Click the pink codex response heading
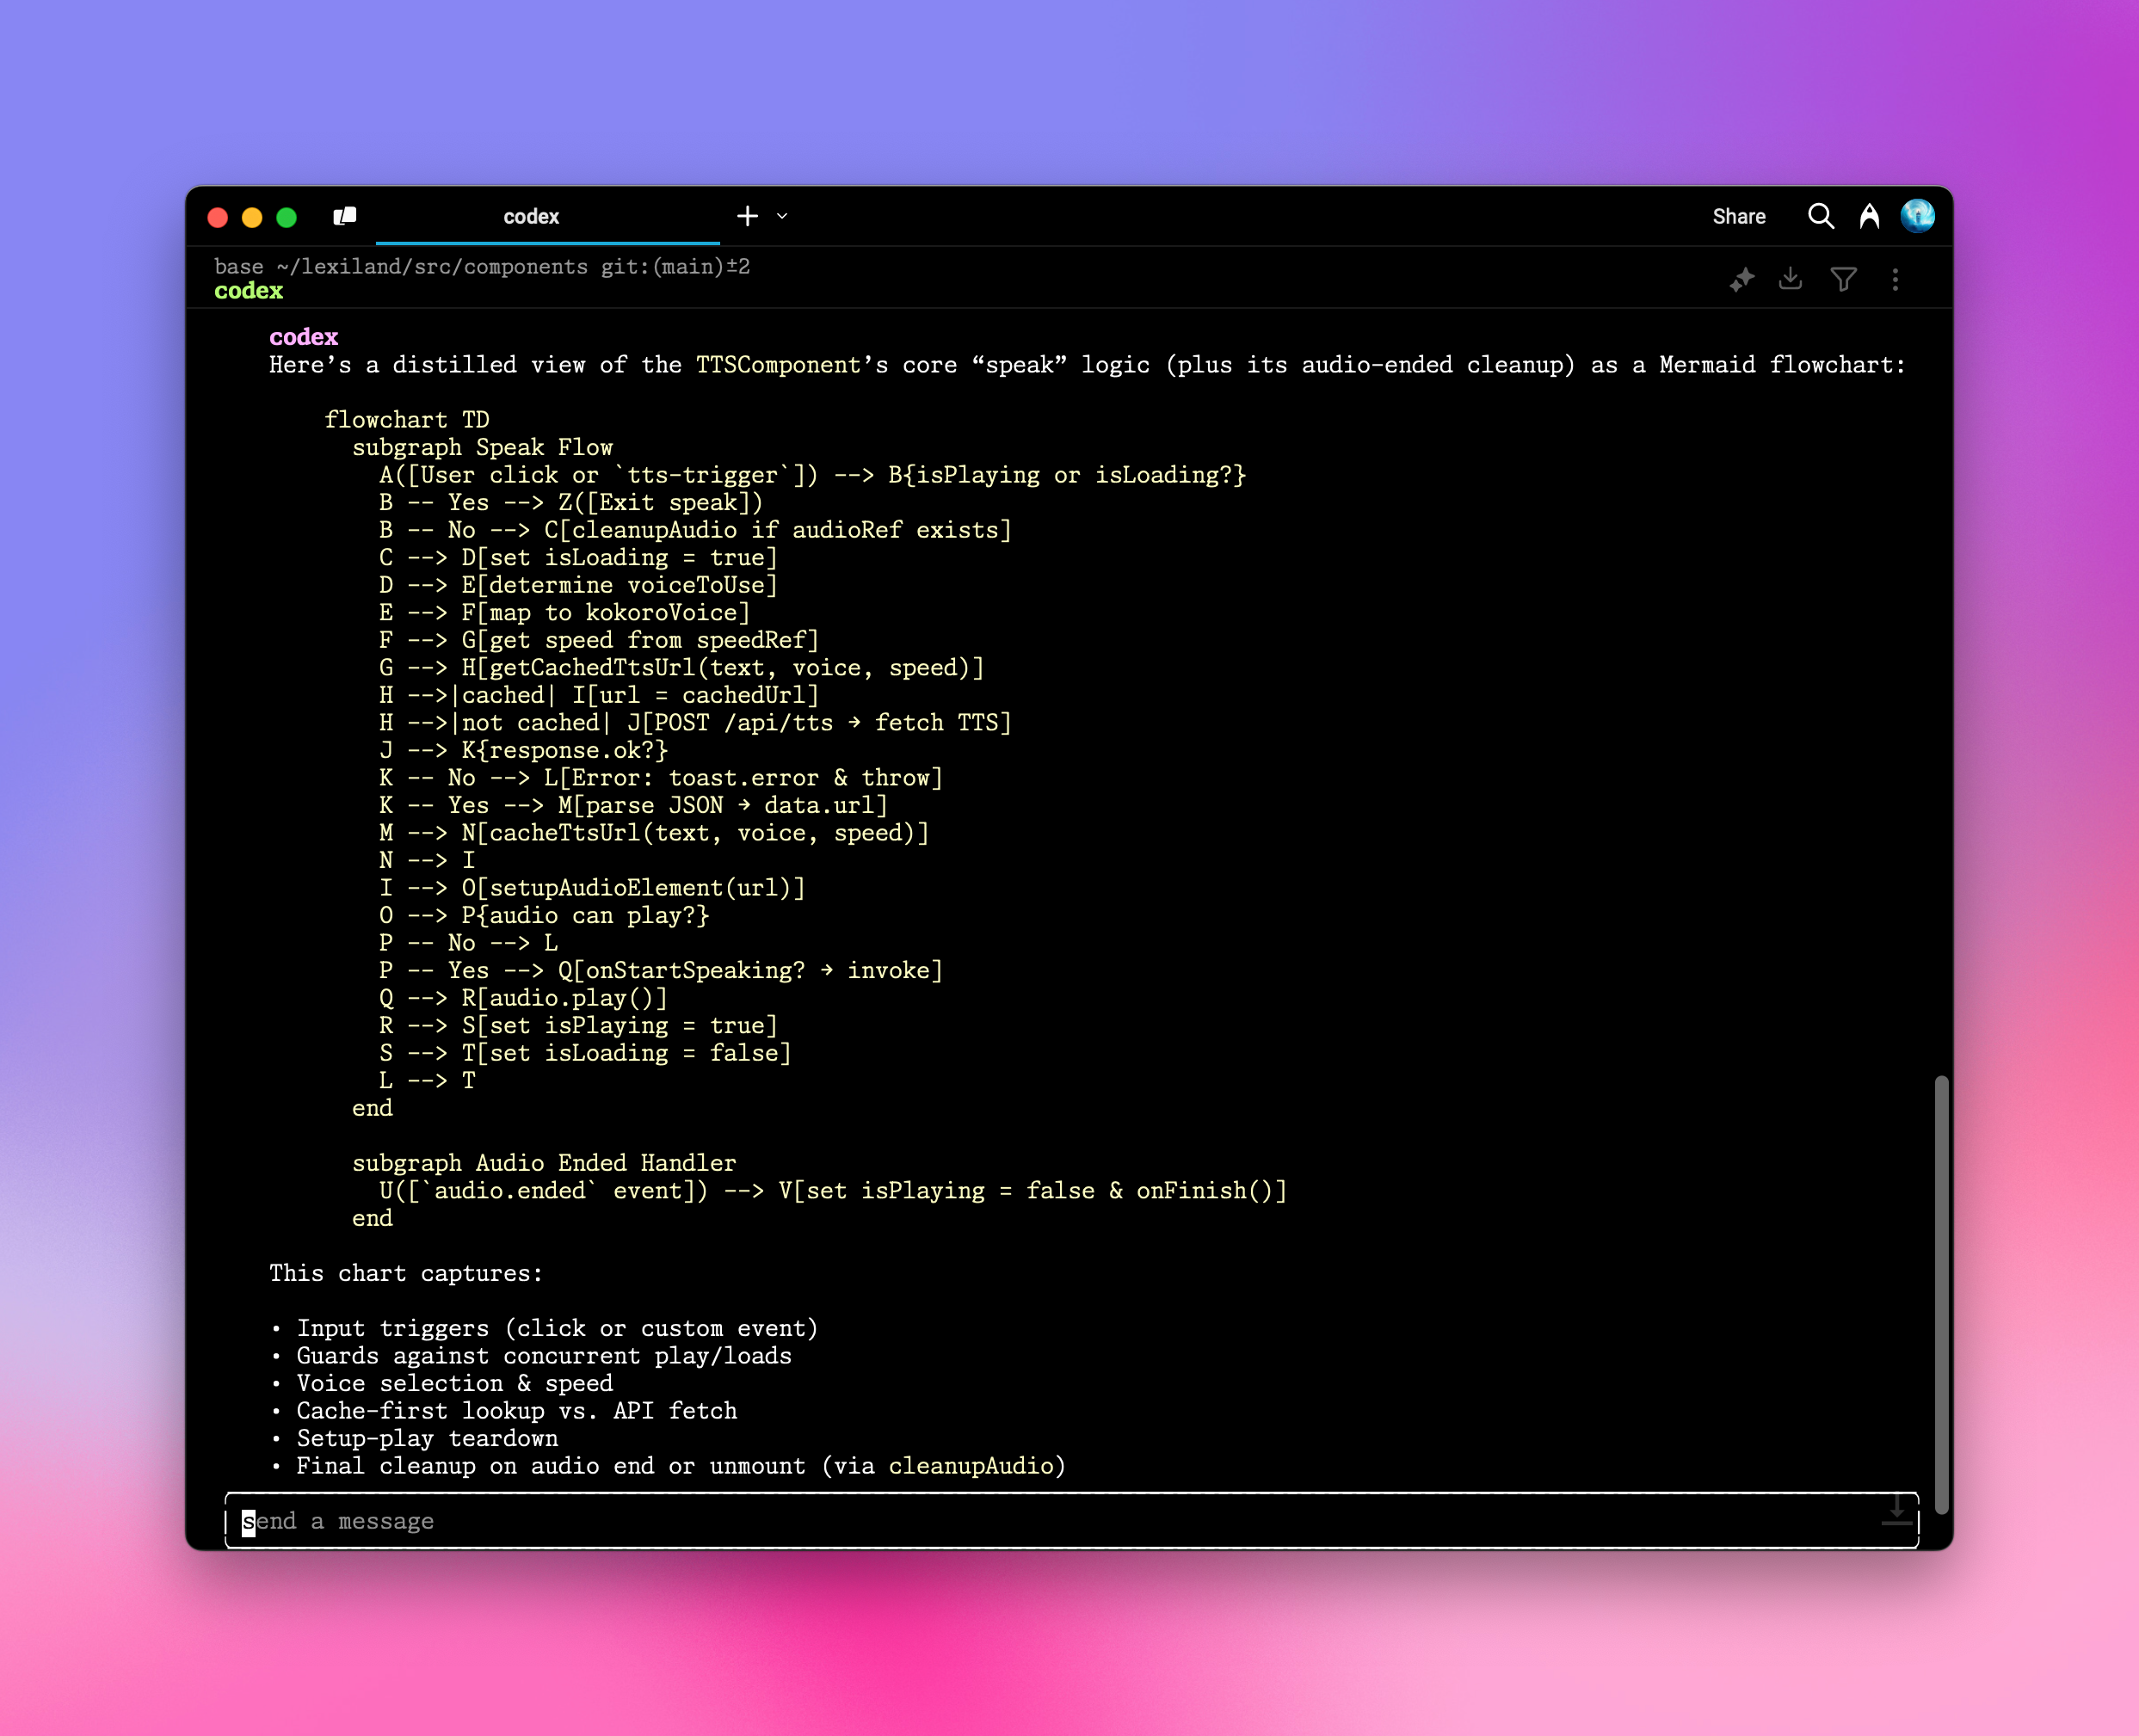Screen dimensions: 2139x1736 [x=304, y=337]
